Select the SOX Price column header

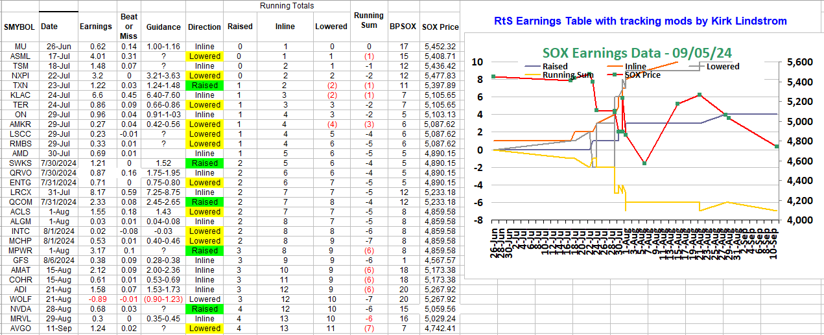tap(440, 27)
